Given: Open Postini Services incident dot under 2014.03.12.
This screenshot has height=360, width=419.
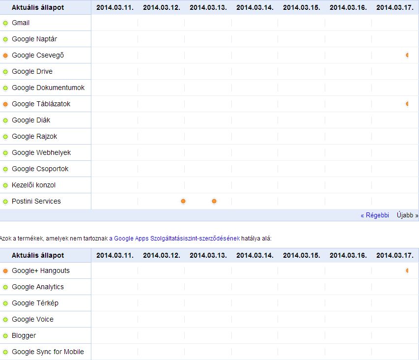Looking at the screenshot, I should (x=183, y=201).
